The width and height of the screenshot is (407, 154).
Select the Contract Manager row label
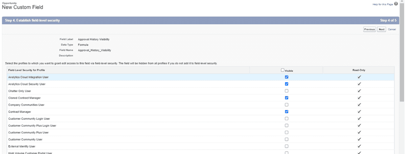click(x=20, y=112)
